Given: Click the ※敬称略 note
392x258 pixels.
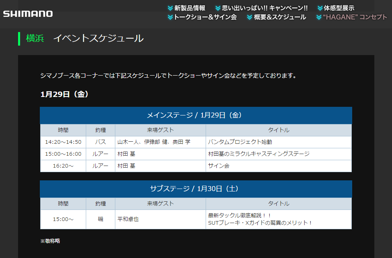Looking at the screenshot, I should click(50, 241).
